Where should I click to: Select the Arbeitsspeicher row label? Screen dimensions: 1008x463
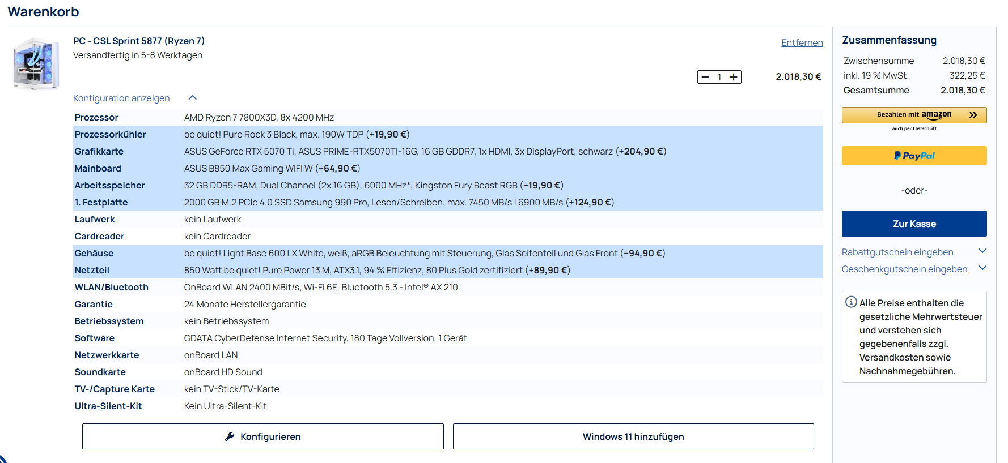(109, 185)
